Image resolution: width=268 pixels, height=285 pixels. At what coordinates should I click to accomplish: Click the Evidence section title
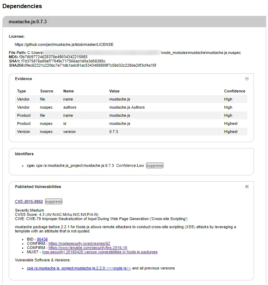coord(23,79)
